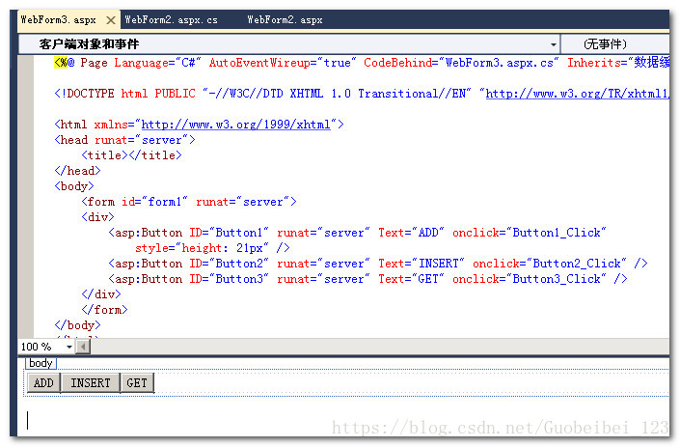The height and width of the screenshot is (447, 680).
Task: Click the http://www.w3.org/1999/xhtml link
Action: tap(236, 125)
